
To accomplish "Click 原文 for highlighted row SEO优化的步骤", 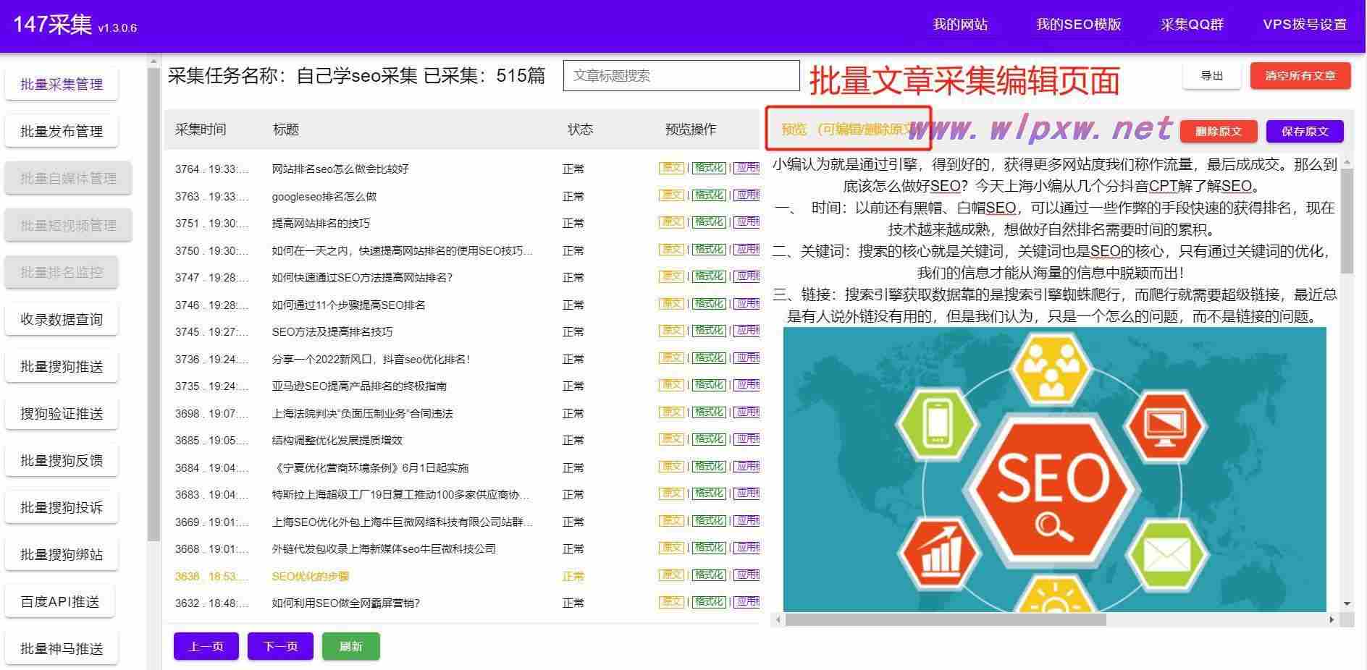I will [671, 575].
